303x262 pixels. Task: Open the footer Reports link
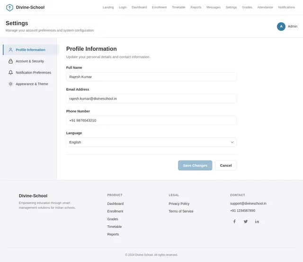pyautogui.click(x=113, y=234)
